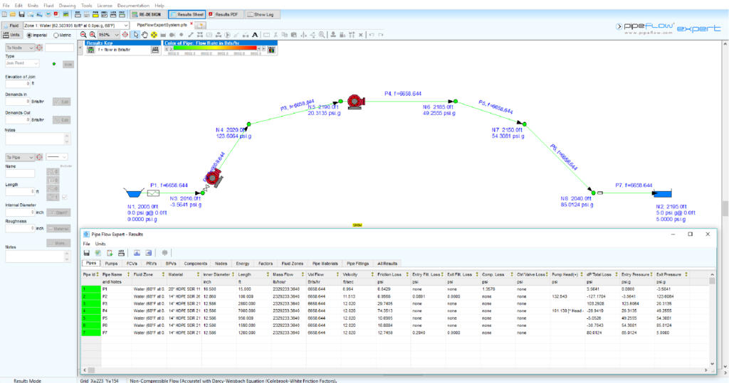729x383 pixels.
Task: Open the Fluid menu in menu bar
Action: 48,6
